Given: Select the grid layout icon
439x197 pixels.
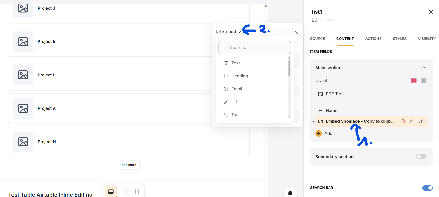Looking at the screenshot, I should 414,81.
